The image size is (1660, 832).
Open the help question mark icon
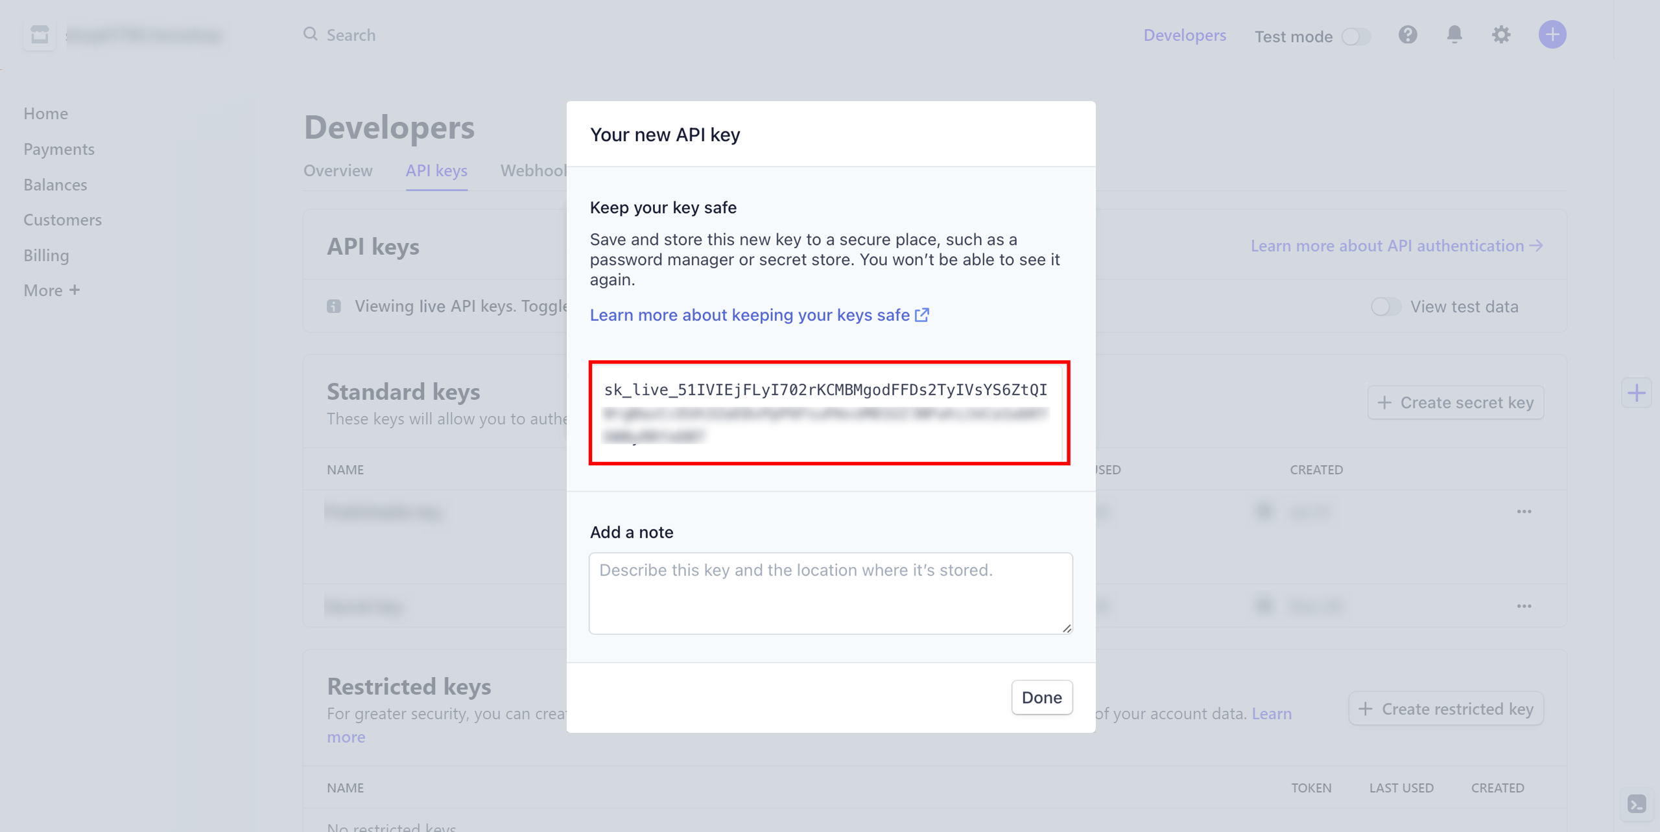click(1408, 35)
